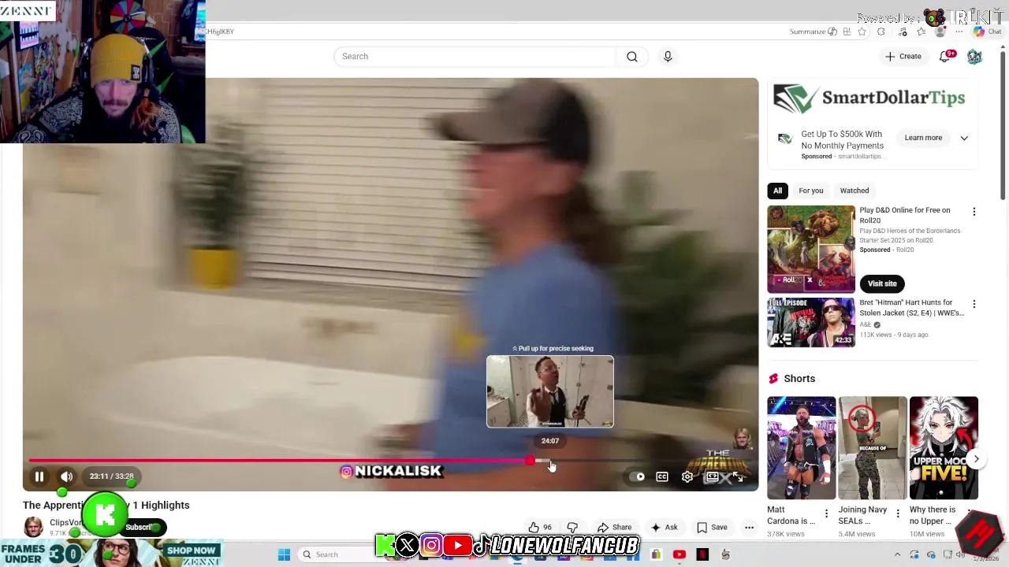The height and width of the screenshot is (567, 1009).
Task: Open browser settings and more menu
Action: 959,31
